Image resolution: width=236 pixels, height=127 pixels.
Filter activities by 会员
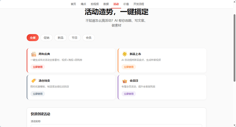tap(89, 38)
